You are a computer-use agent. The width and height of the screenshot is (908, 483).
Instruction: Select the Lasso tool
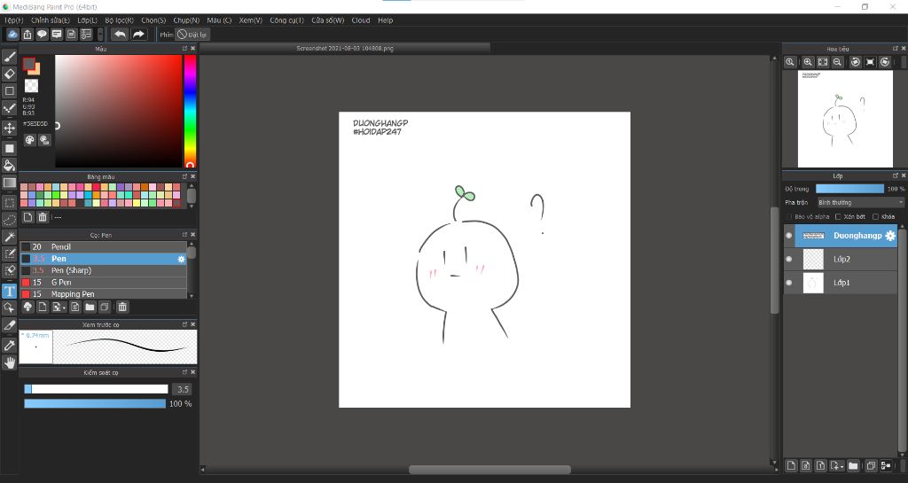pos(9,220)
